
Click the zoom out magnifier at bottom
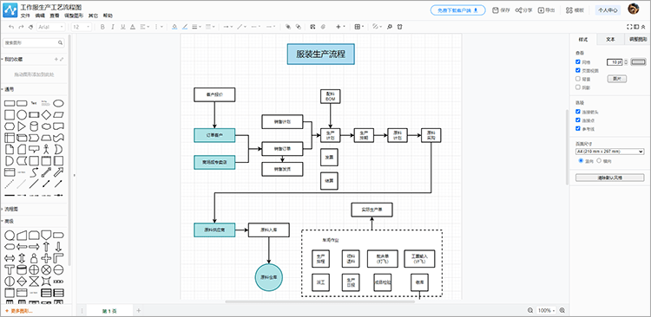[530, 310]
